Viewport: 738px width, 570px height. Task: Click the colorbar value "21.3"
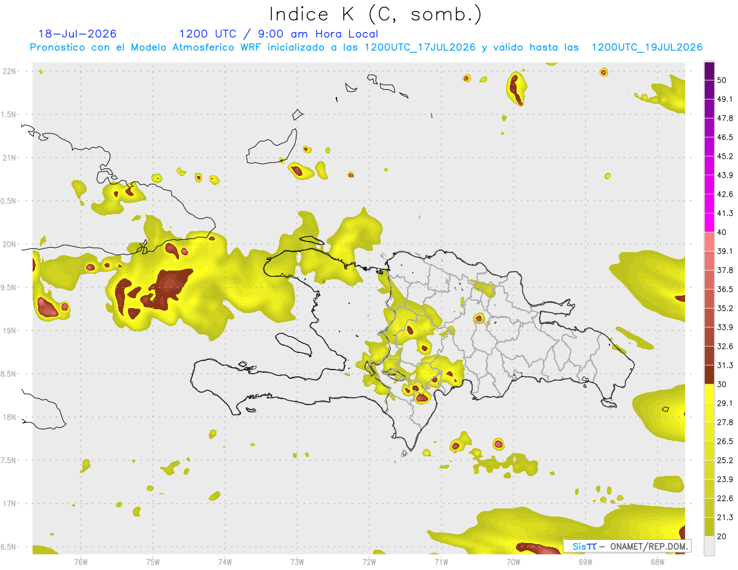[x=725, y=518]
